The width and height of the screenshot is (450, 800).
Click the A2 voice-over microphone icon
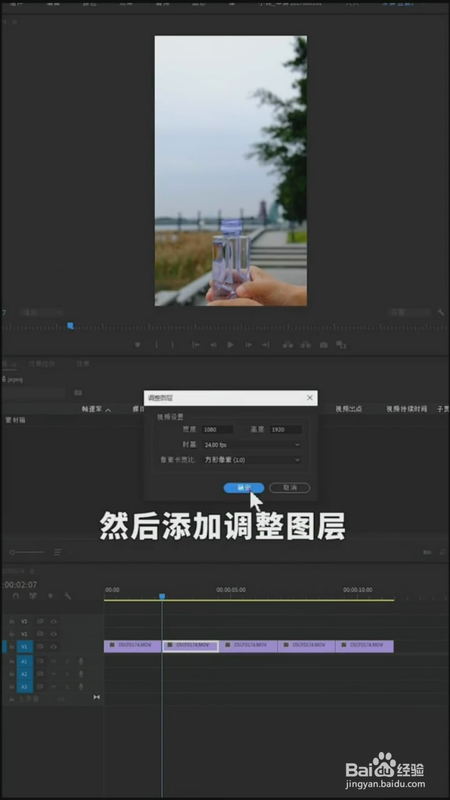pos(81,674)
